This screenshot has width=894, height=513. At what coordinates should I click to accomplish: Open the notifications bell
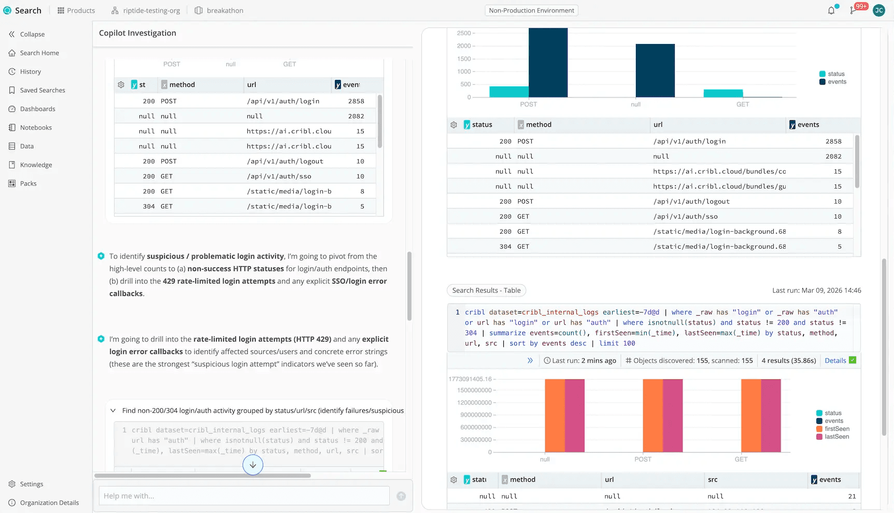click(832, 10)
